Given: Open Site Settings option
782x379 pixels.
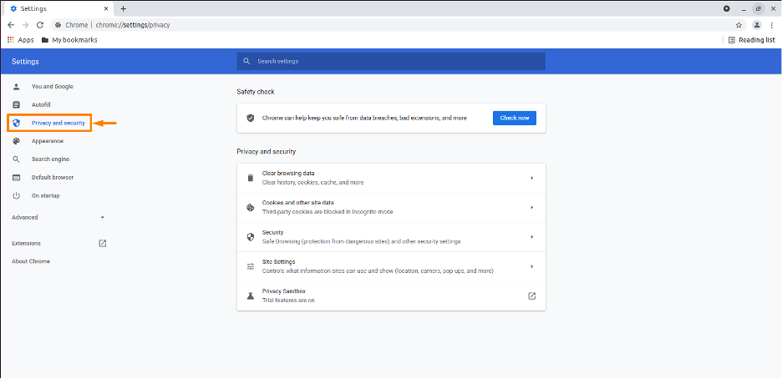Looking at the screenshot, I should (x=391, y=266).
